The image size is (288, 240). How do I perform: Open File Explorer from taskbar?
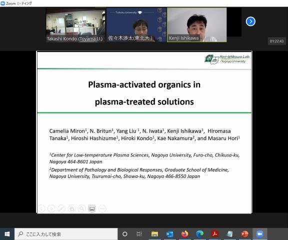point(154,234)
